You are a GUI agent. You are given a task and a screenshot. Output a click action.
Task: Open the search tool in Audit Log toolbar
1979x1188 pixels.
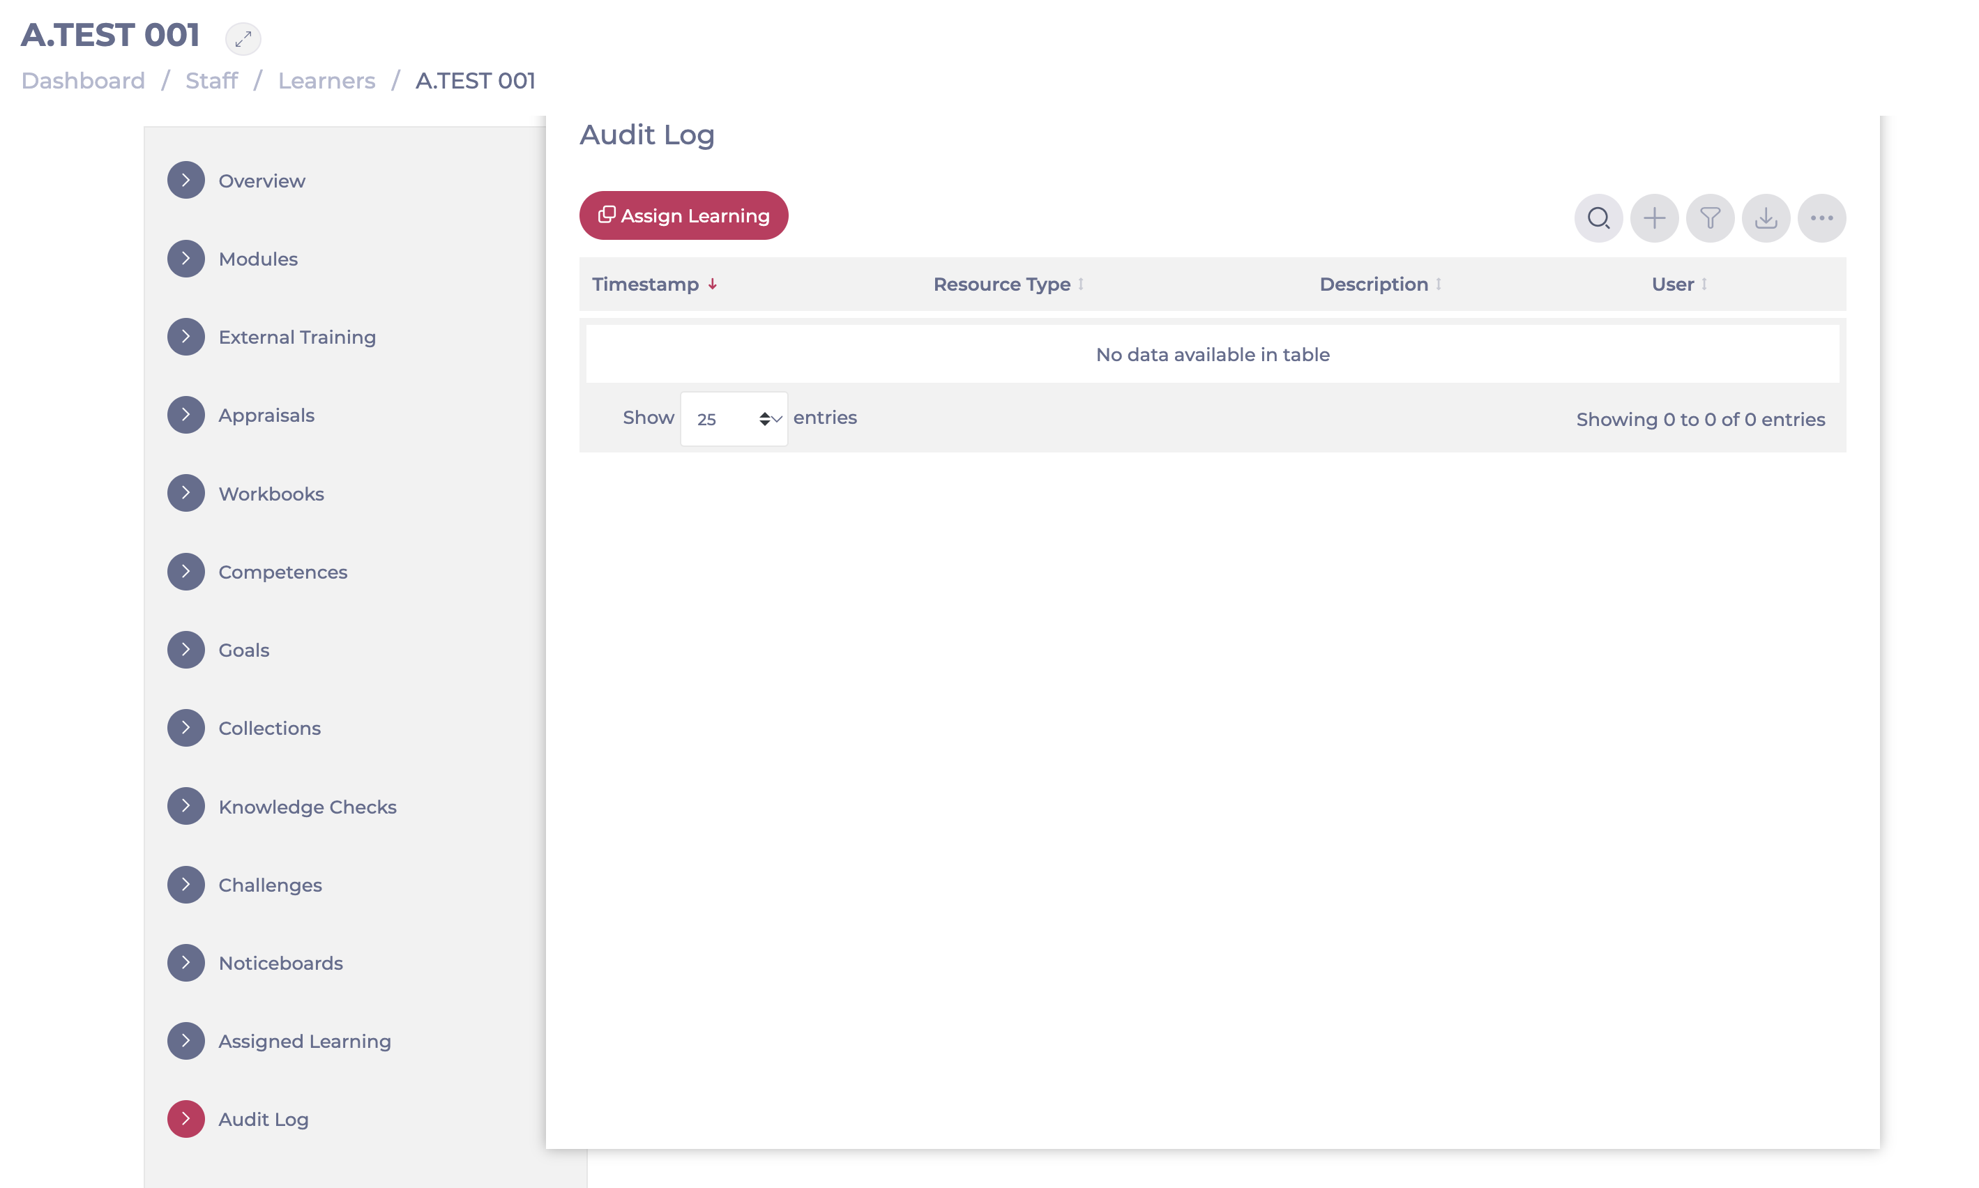pyautogui.click(x=1598, y=218)
